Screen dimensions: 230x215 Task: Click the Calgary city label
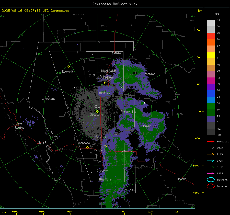tap(100, 150)
